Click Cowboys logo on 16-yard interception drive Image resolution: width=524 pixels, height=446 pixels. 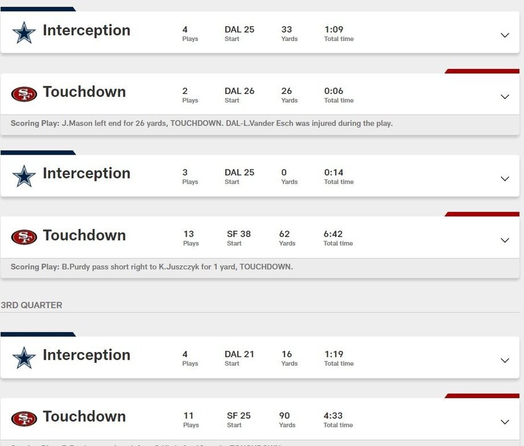[x=24, y=357]
